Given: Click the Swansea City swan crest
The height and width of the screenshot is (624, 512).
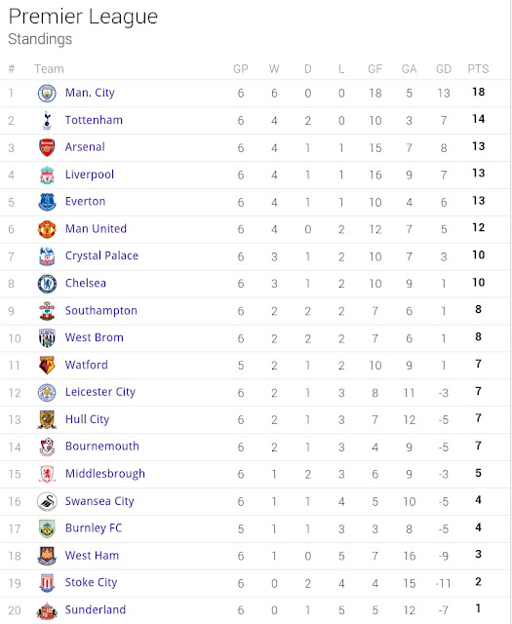Looking at the screenshot, I should [x=47, y=501].
